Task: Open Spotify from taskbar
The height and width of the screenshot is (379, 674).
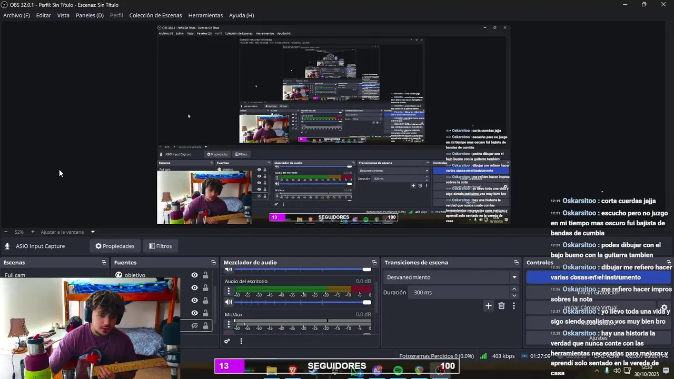Action: (398, 371)
